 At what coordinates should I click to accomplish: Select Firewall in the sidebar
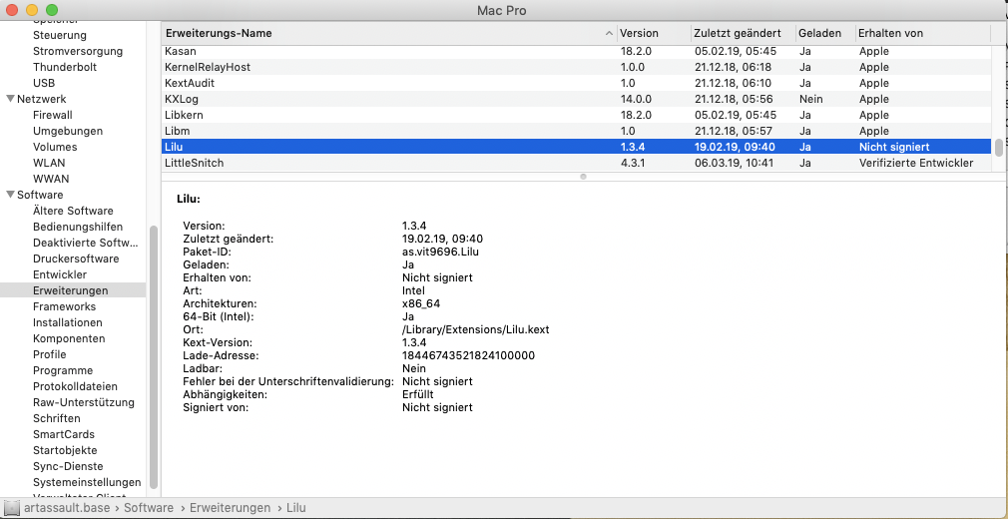(x=53, y=115)
